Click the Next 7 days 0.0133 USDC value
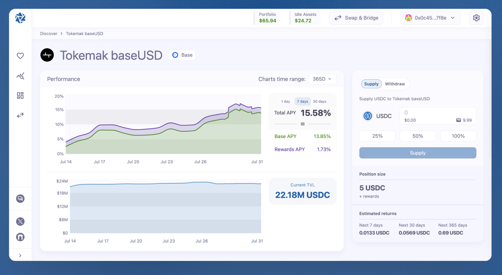 tap(374, 233)
